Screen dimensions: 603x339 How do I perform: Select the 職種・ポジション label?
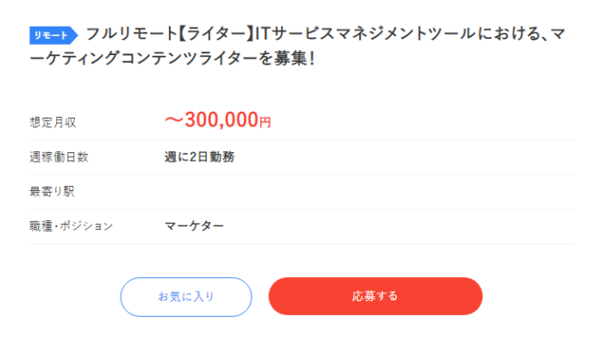[71, 226]
